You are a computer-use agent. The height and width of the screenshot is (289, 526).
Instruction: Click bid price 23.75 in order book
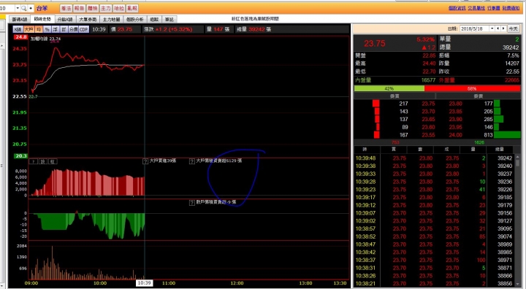coord(428,104)
